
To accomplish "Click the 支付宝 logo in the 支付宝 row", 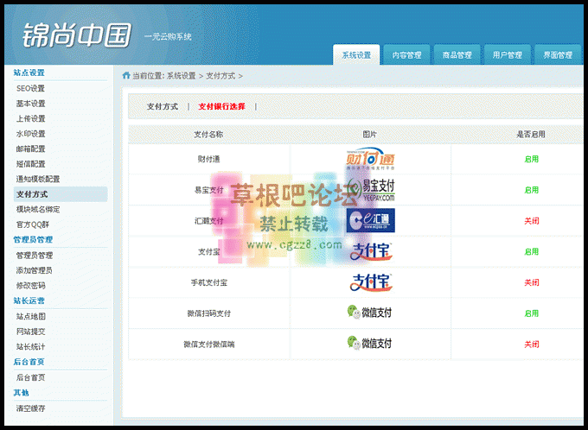I will [x=370, y=251].
